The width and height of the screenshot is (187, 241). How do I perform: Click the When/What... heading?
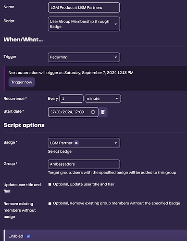(x=23, y=40)
